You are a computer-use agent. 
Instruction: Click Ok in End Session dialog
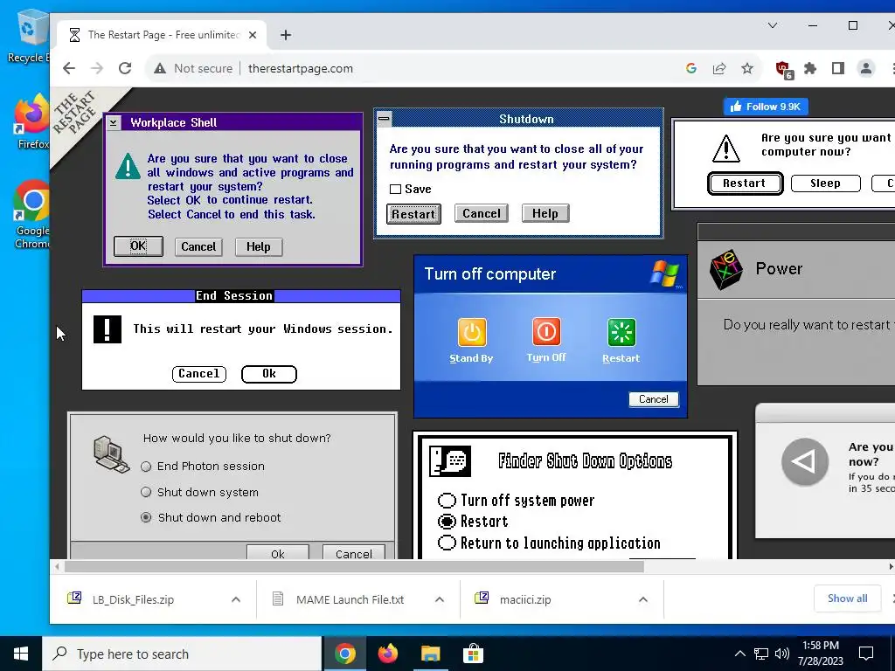click(x=269, y=374)
